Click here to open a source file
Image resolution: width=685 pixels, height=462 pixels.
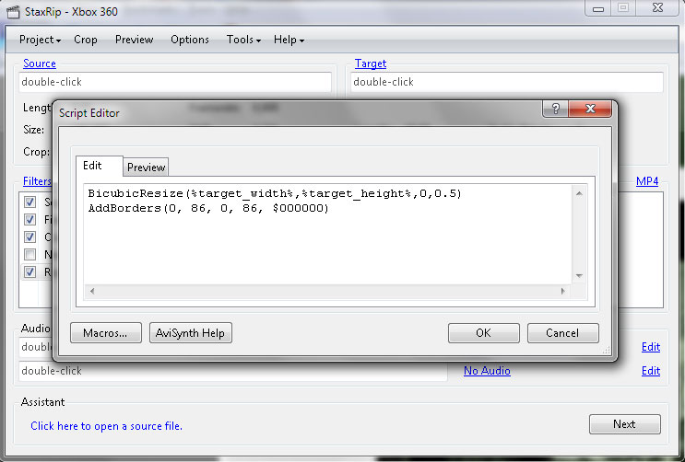click(x=107, y=426)
